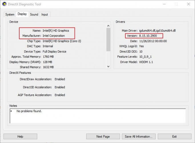The image size is (195, 143).
Task: Click chip type 'Intel(R) HD Graphics (Core i3)'
Action: [62, 41]
